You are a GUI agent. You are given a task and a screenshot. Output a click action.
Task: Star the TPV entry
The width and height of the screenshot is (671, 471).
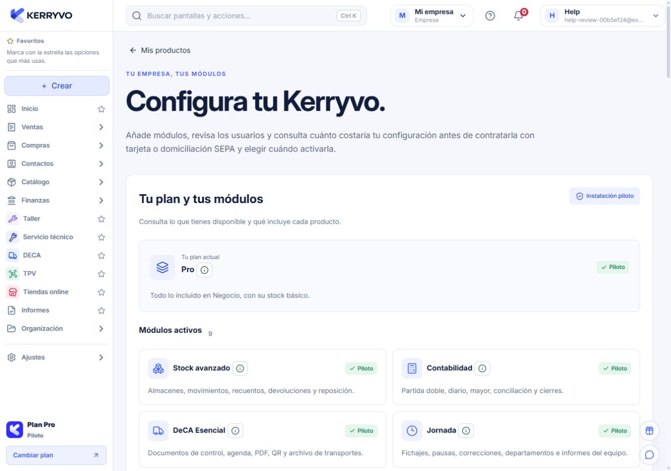101,274
